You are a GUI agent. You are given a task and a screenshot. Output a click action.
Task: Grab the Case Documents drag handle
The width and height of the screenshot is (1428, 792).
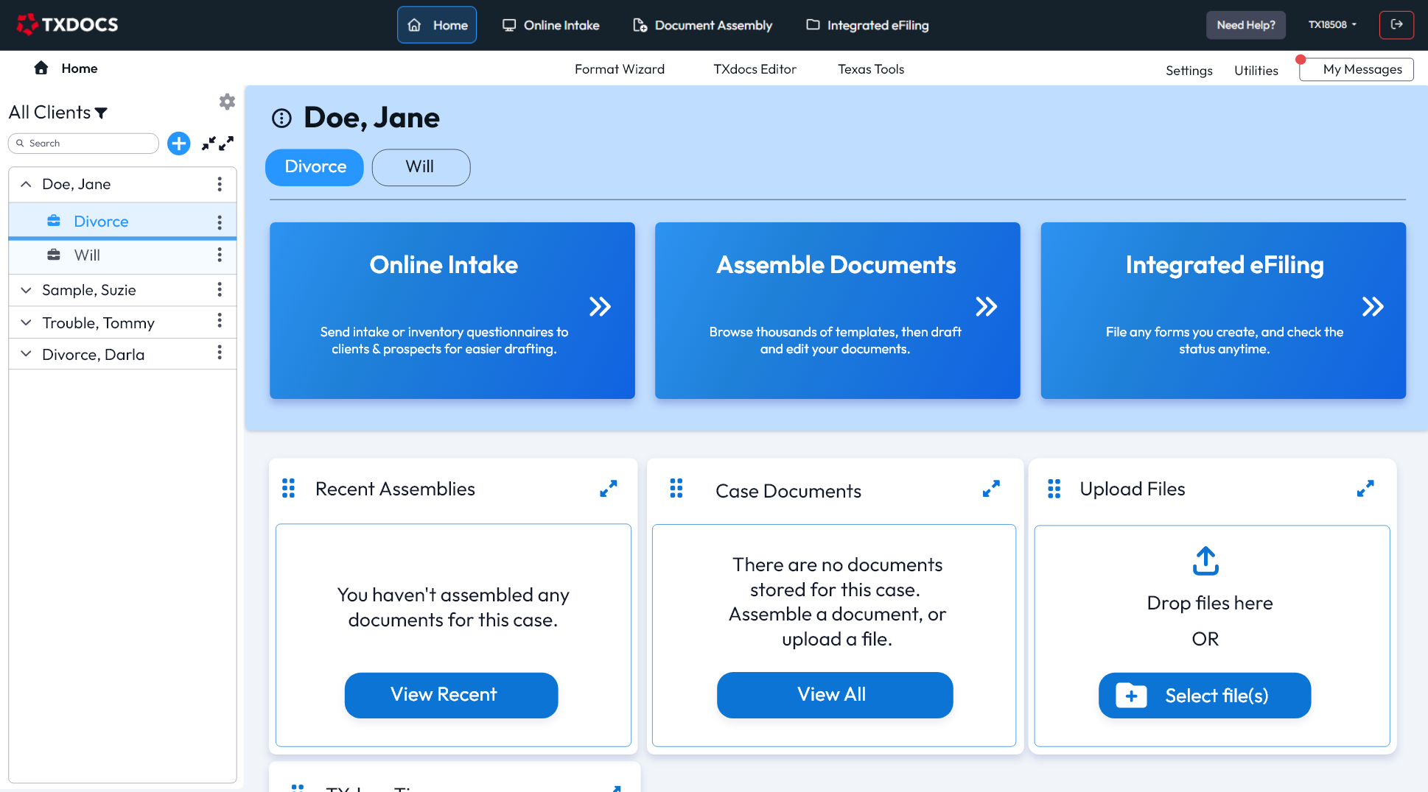click(676, 489)
